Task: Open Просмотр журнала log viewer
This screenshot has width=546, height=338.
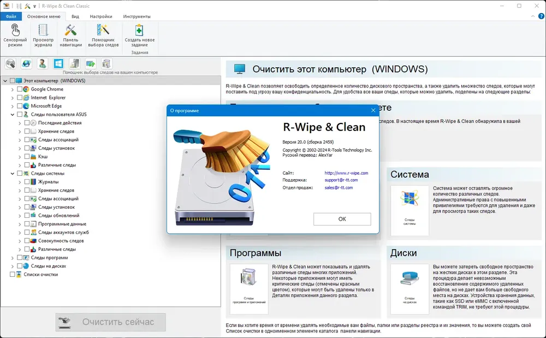Action: coord(43,35)
